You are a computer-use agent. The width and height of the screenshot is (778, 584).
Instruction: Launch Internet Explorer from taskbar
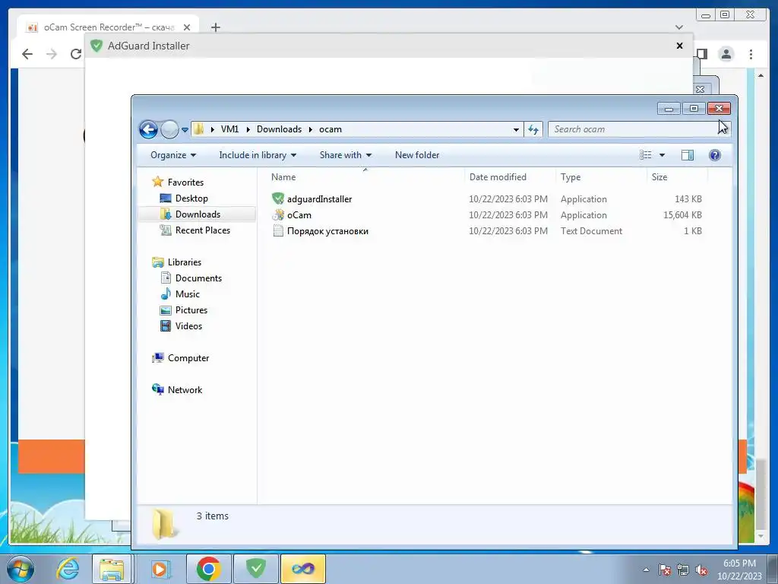pos(68,569)
